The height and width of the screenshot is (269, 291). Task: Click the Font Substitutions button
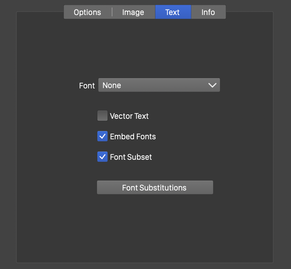(x=155, y=187)
